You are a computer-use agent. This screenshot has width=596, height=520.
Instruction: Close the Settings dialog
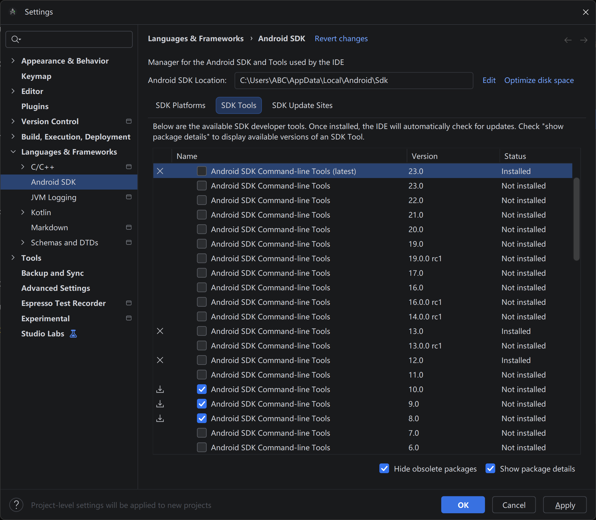point(585,12)
